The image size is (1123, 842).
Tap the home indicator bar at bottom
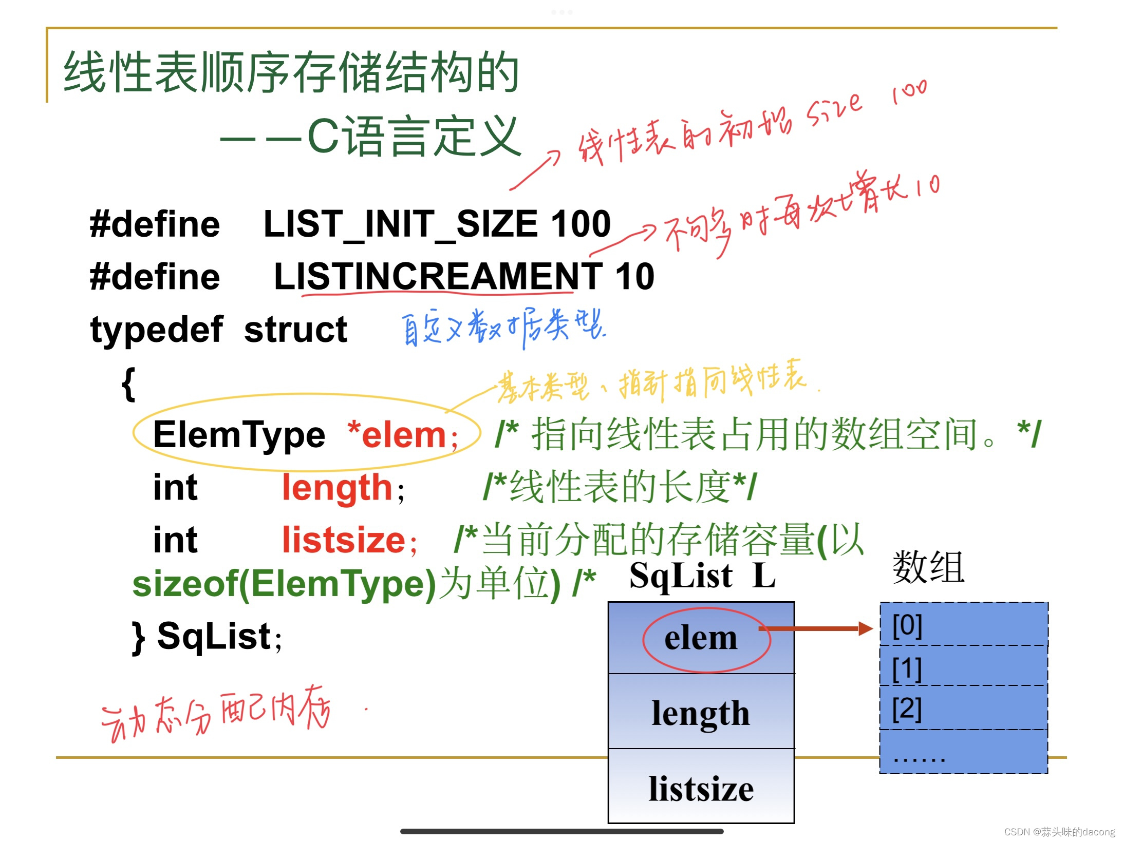561,831
